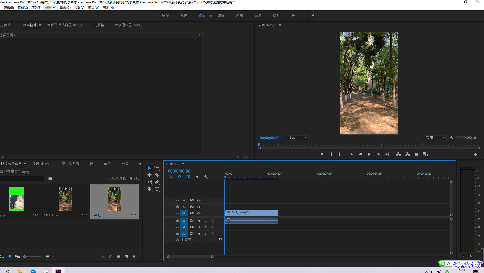This screenshot has height=273, width=484.
Task: Toggle V3 track output eye
Action: tap(199, 200)
